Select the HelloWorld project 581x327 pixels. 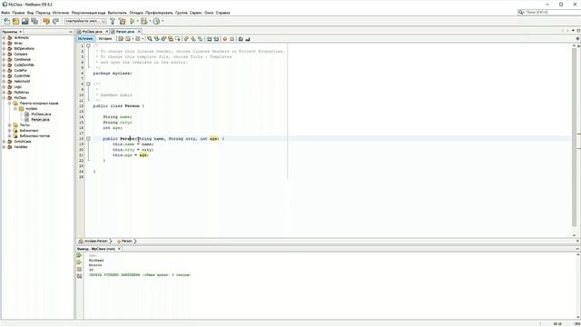pyautogui.click(x=22, y=82)
